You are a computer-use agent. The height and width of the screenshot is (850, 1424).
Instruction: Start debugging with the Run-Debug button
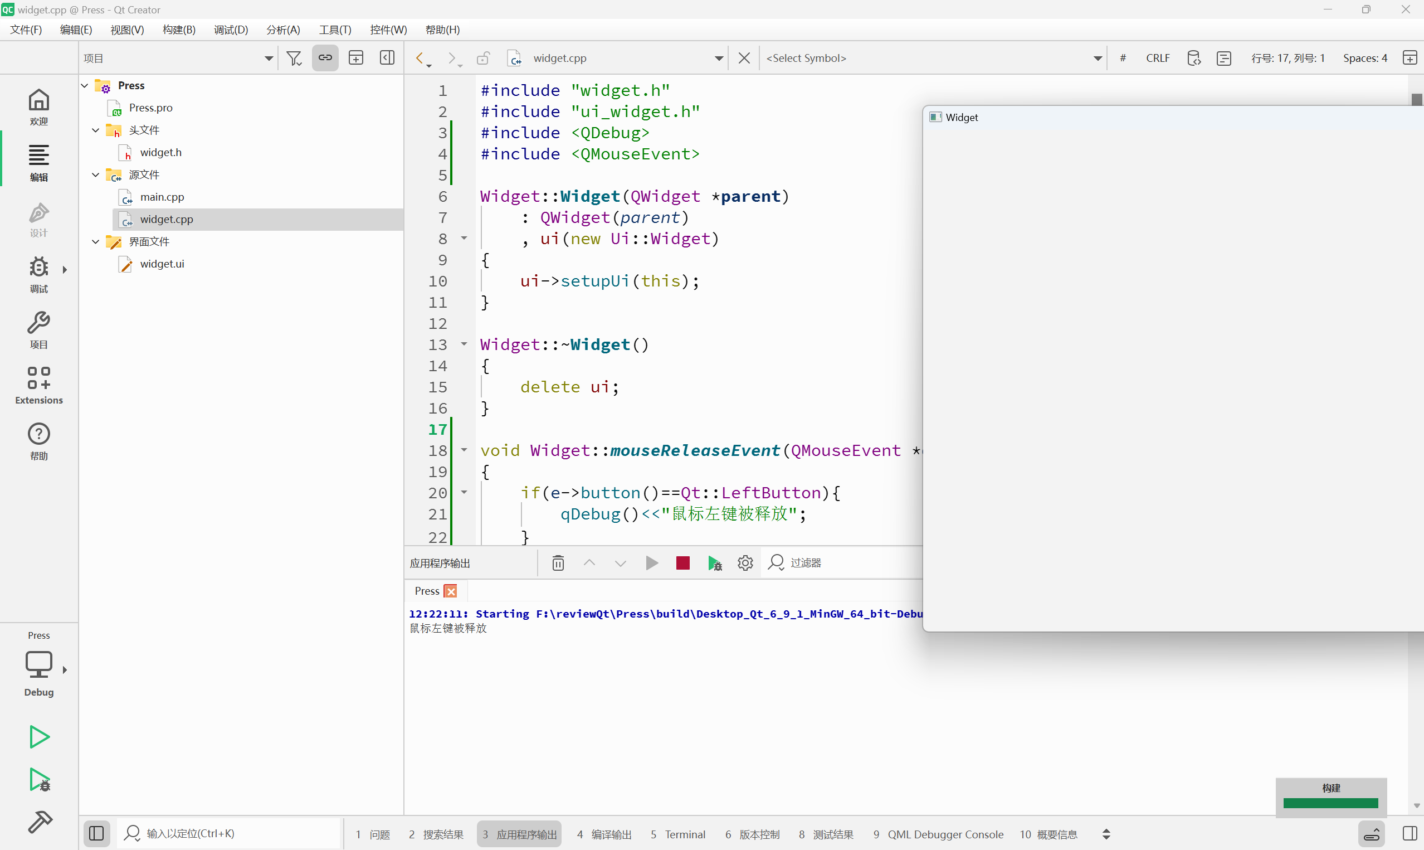point(39,780)
